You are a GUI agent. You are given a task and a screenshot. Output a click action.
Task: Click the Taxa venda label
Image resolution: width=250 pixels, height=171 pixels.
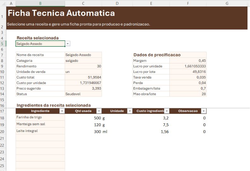point(151,77)
